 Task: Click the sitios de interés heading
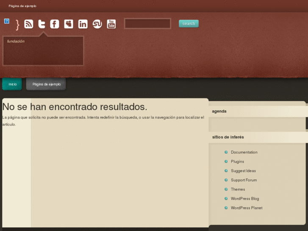[228, 137]
